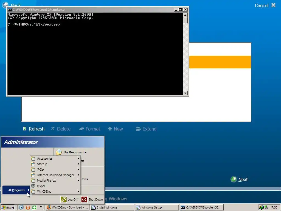The width and height of the screenshot is (281, 211).
Task: Click the cmd window scroll down arrow
Action: tap(186, 93)
